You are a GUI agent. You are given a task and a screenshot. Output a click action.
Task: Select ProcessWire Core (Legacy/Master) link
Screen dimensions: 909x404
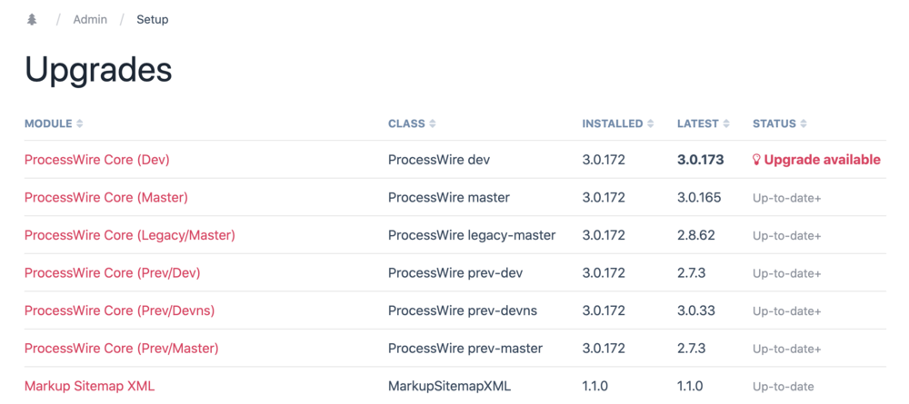click(130, 235)
